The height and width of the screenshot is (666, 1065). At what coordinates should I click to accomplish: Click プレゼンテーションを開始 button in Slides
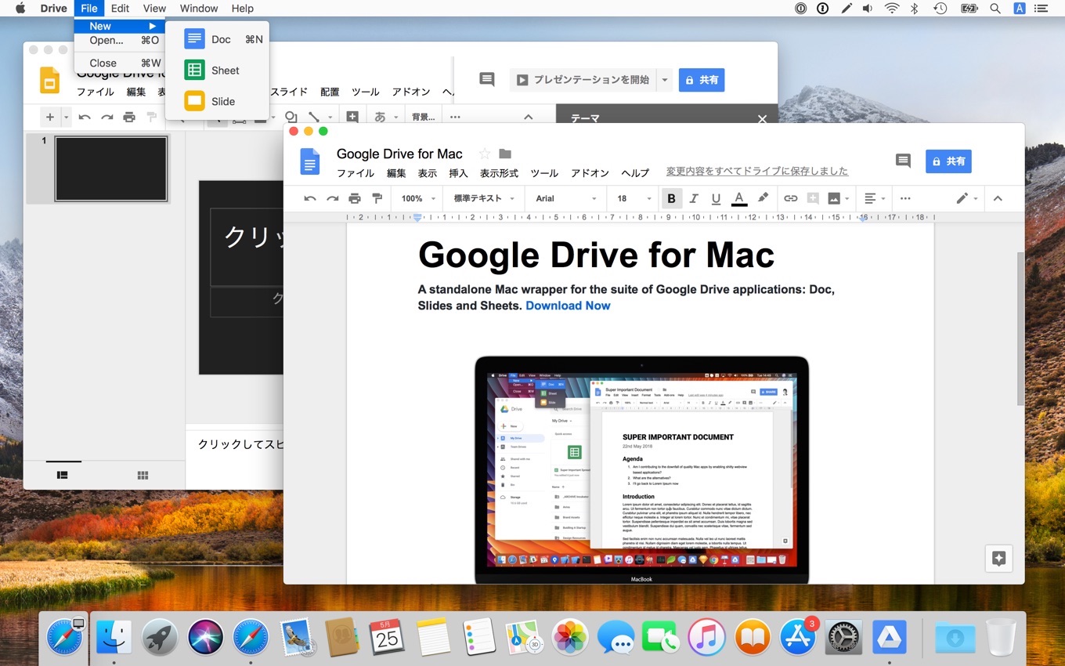tap(583, 80)
